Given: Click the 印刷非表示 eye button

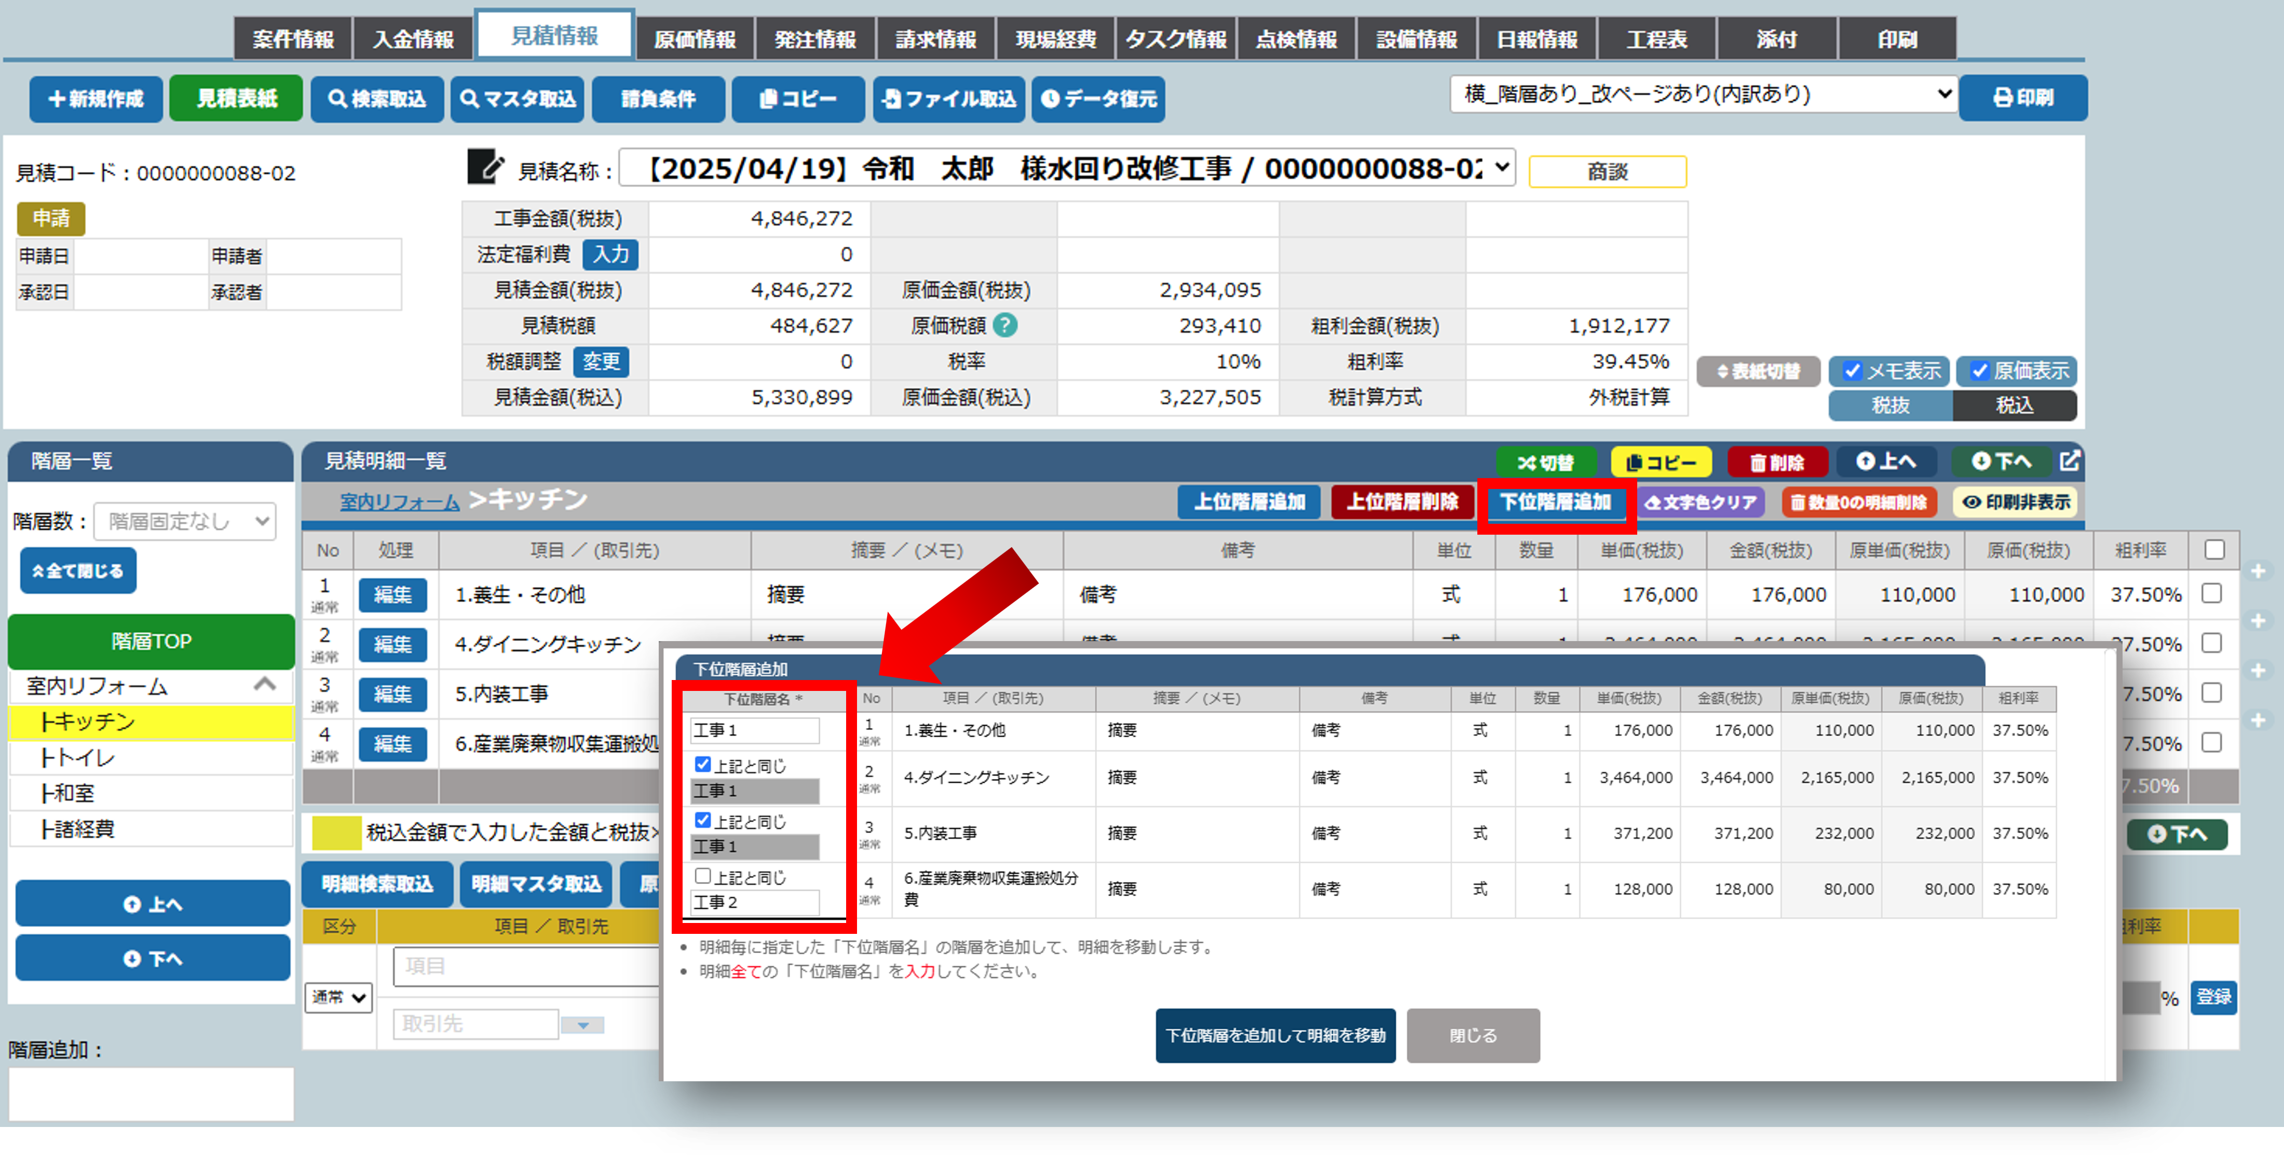Looking at the screenshot, I should click(x=2015, y=502).
